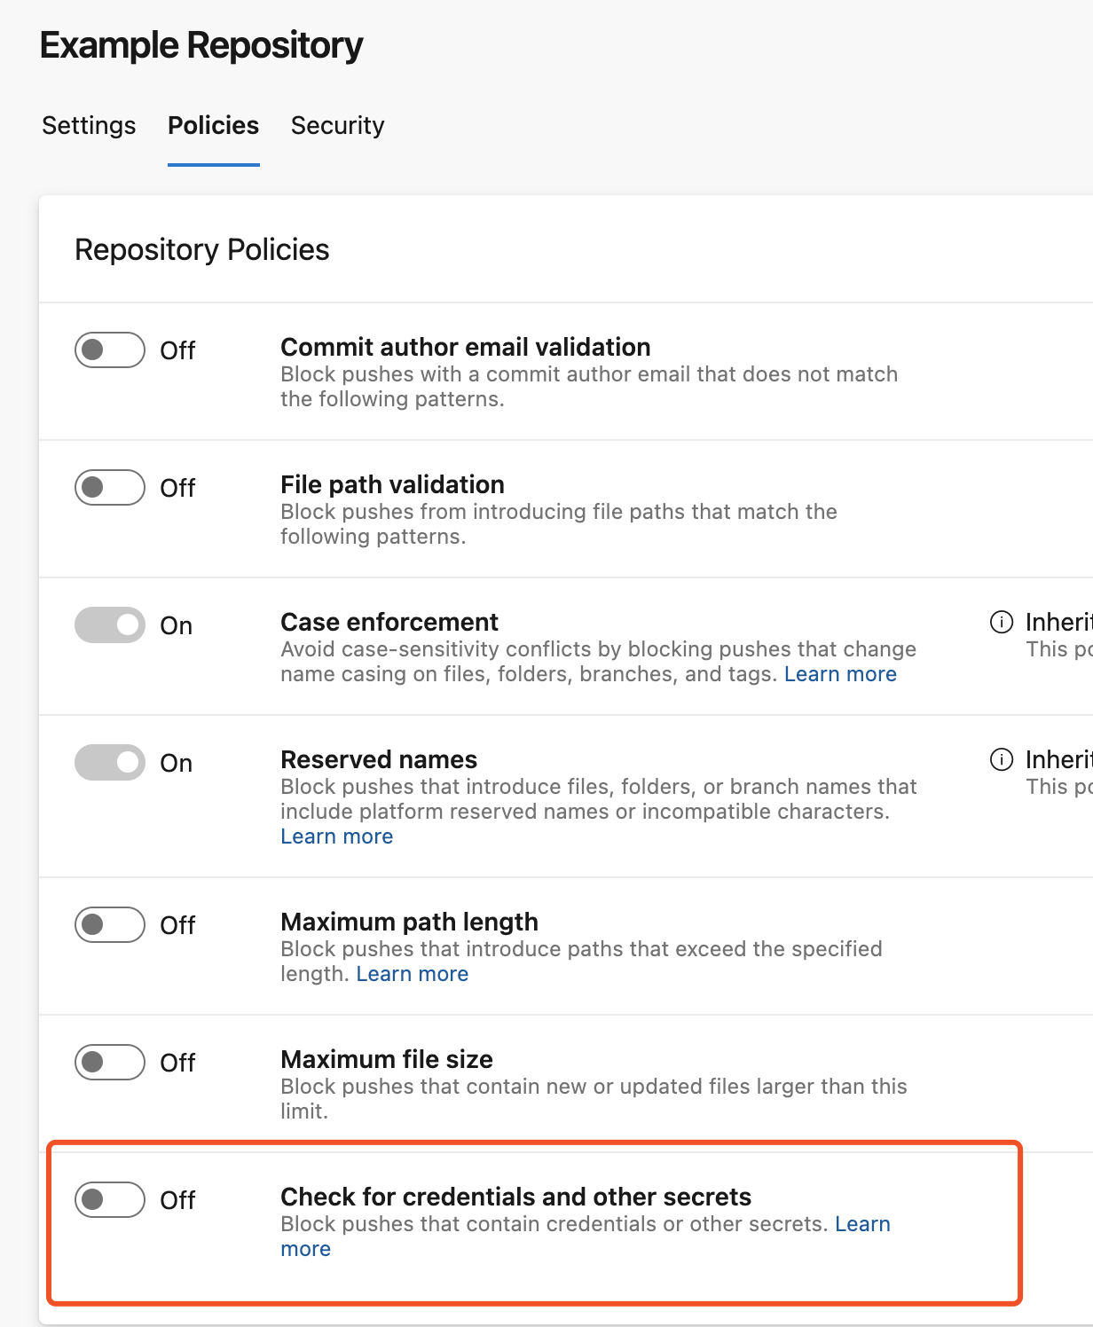Click the info icon beside Reserved names inheritance
The height and width of the screenshot is (1327, 1093).
pyautogui.click(x=1001, y=760)
